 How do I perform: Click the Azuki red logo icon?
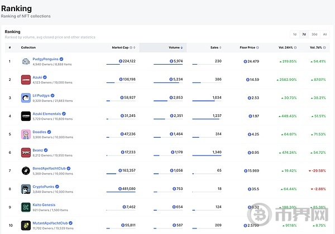coord(26,80)
